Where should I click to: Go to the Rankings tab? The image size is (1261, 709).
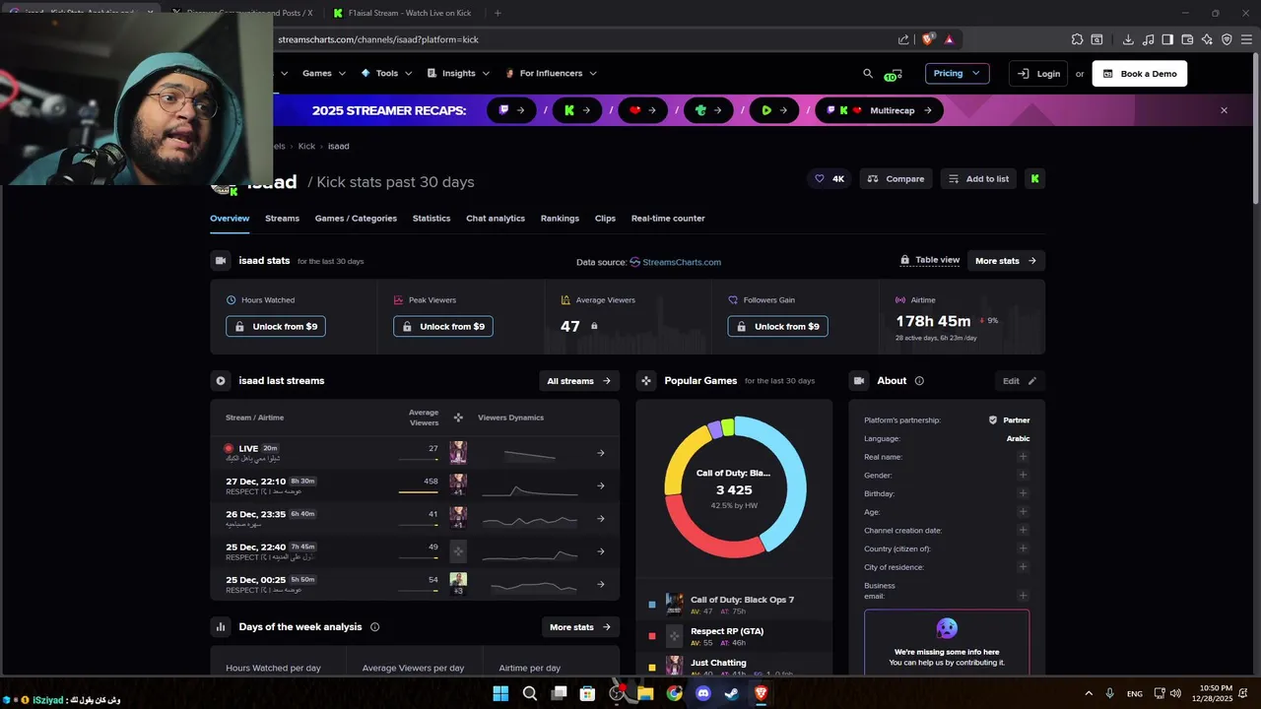coord(560,219)
